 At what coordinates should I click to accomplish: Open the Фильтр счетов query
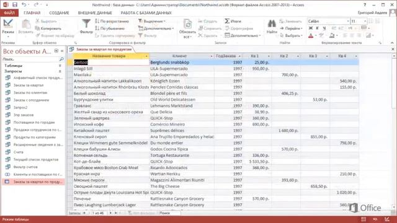click(25, 167)
